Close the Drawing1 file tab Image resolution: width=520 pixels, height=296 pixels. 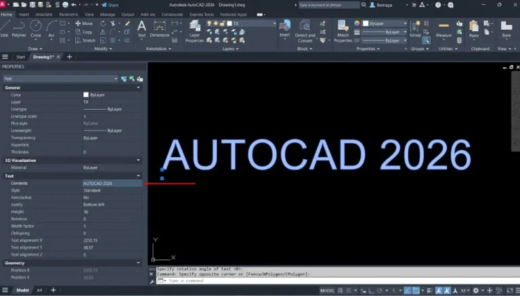58,57
